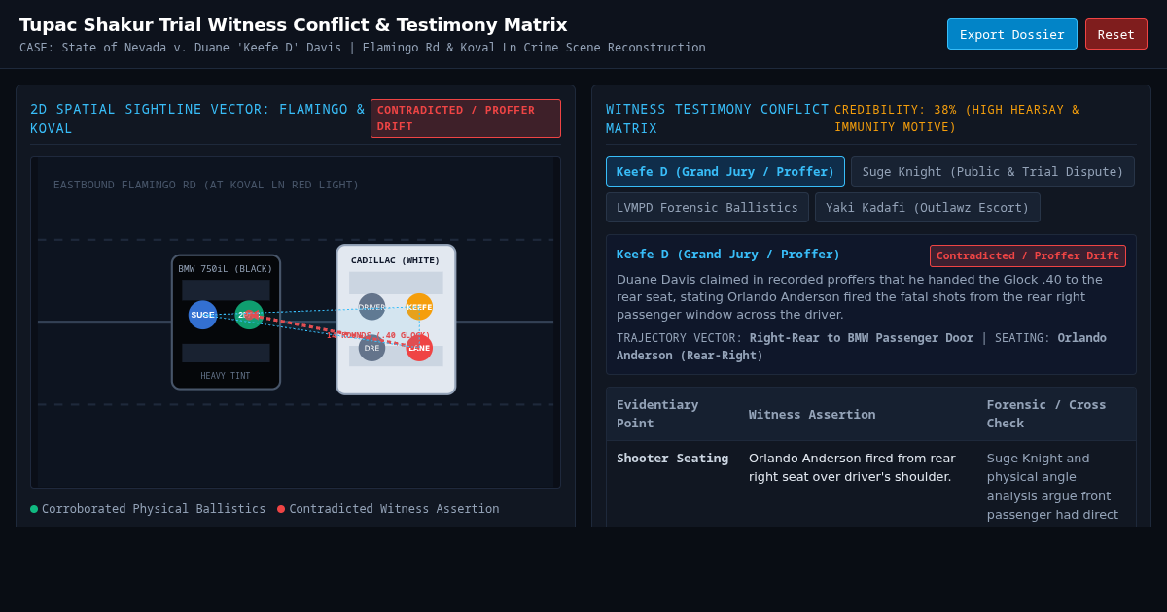Reset the reconstruction with the Reset button
The height and width of the screenshot is (612, 1167).
tap(1116, 34)
